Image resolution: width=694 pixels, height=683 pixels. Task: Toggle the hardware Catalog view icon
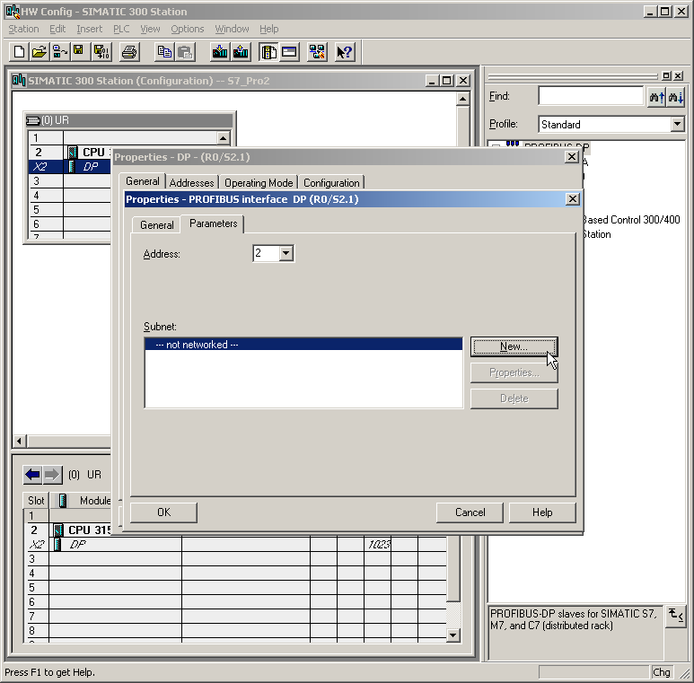(268, 52)
